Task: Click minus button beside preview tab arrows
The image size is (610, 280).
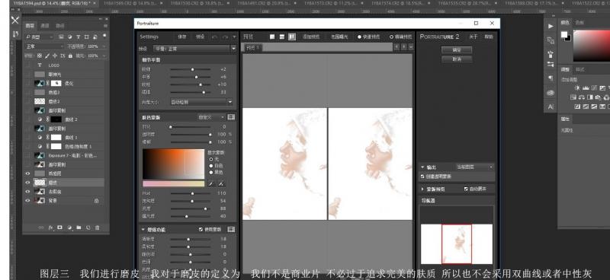Action: 410,46
